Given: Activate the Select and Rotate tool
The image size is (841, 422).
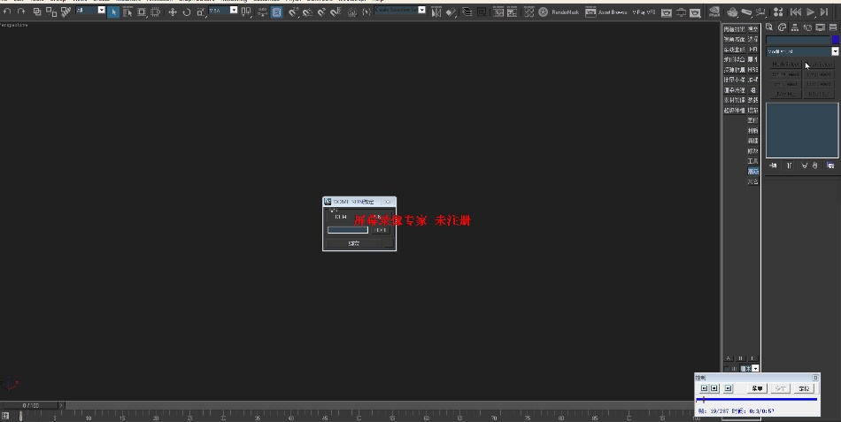Looking at the screenshot, I should coord(187,12).
